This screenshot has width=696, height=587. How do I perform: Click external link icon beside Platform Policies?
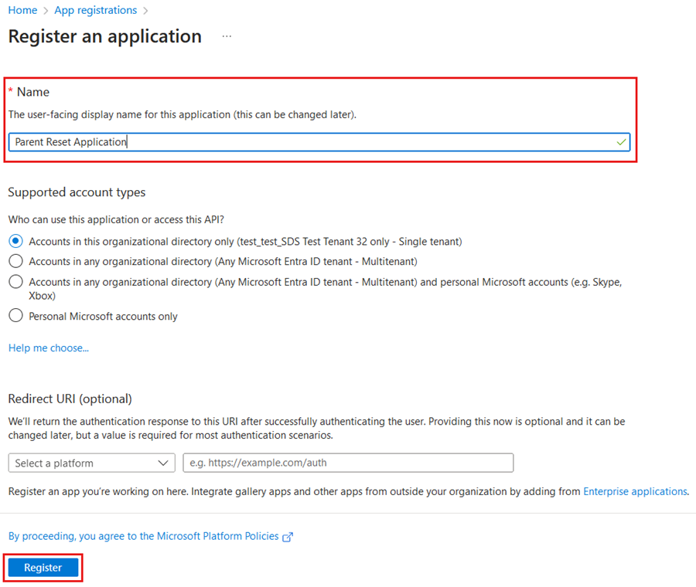(288, 537)
